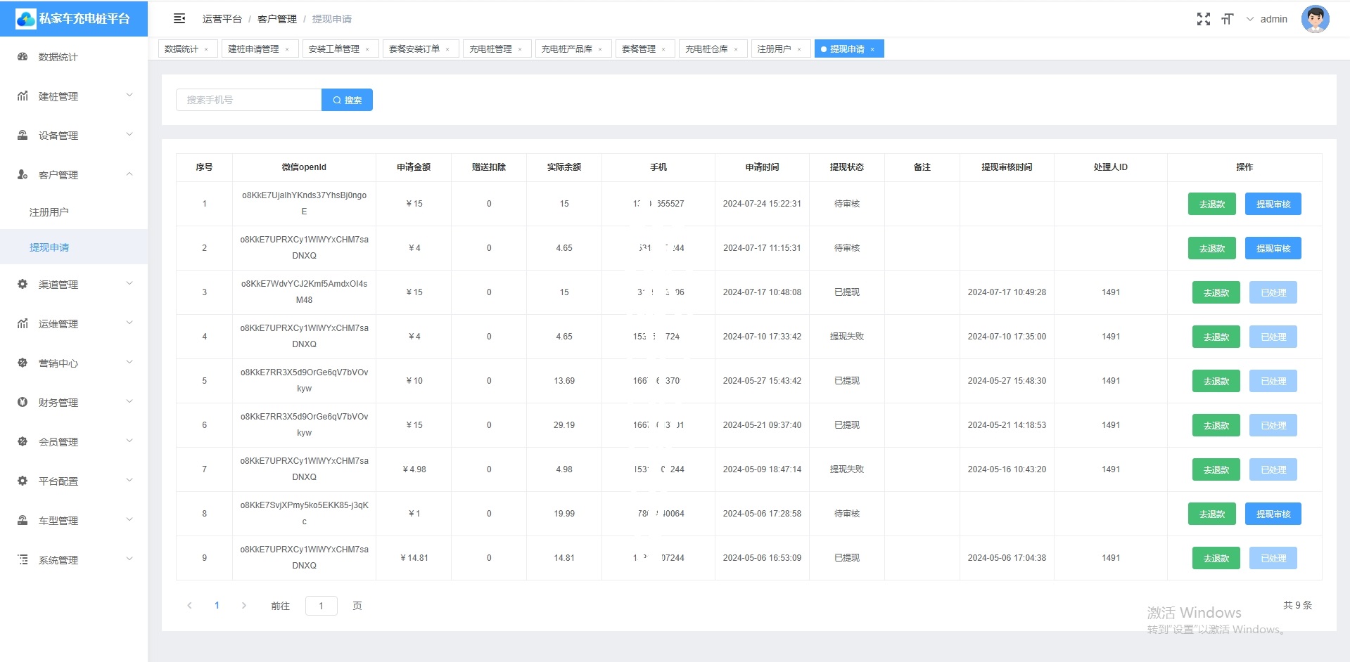Open the admin account dropdown

[x=1267, y=19]
